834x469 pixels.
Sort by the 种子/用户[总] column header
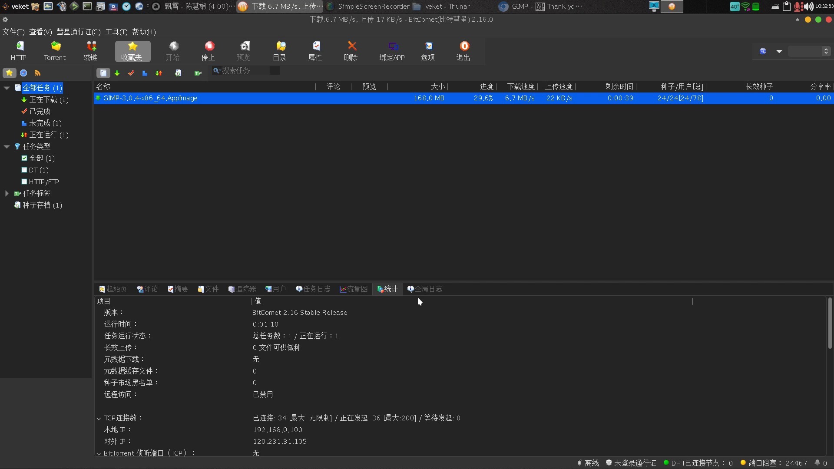pyautogui.click(x=672, y=86)
